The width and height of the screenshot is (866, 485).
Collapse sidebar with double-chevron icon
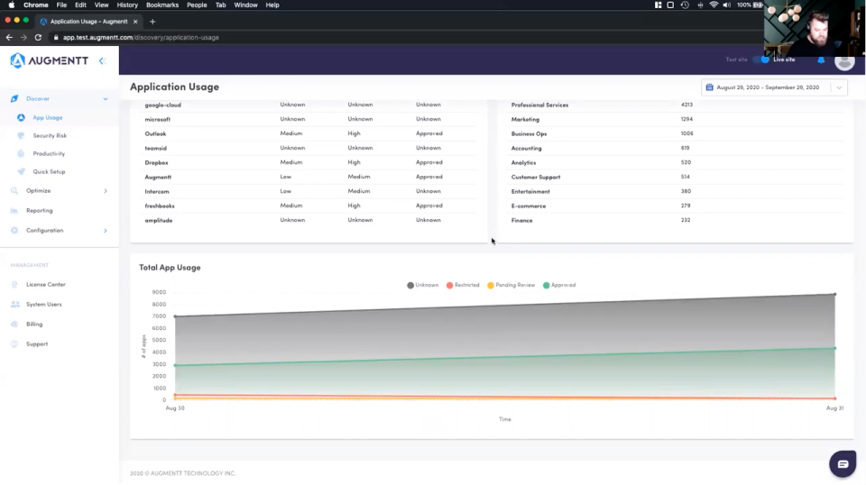[102, 60]
